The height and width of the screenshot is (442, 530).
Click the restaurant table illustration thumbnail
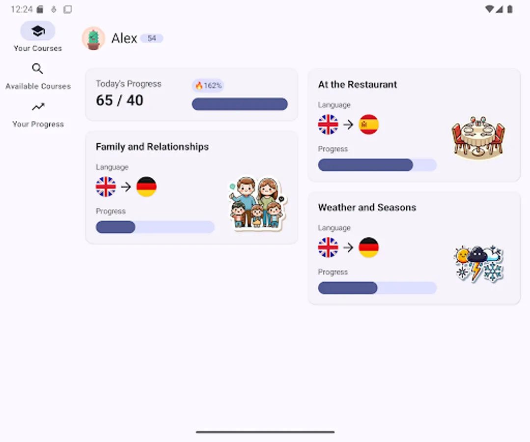(x=478, y=137)
